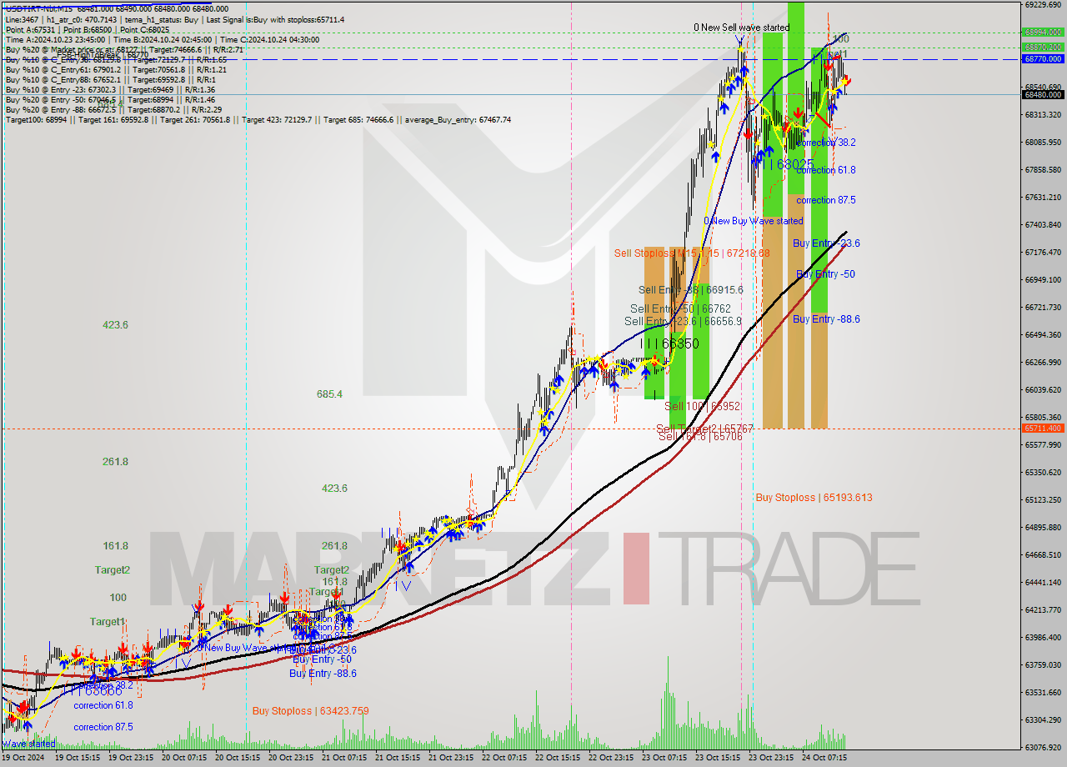Click the '23 Oct 15:15' time axis label

tap(718, 758)
